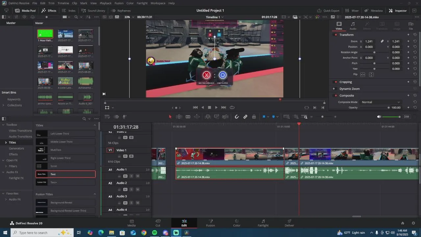
Task: Open the voiceover microphone tool
Action: 125,117
